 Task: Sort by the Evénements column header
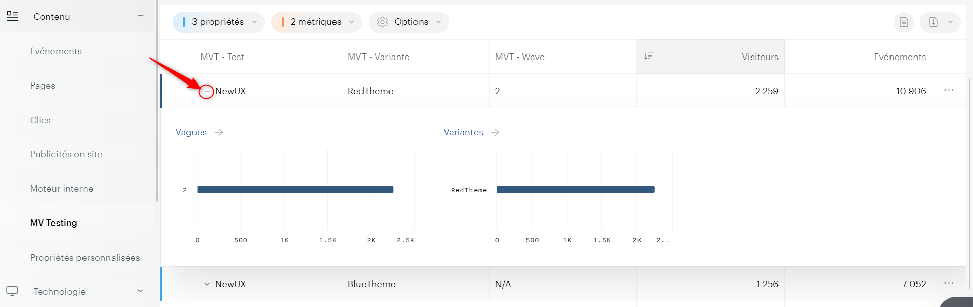899,57
